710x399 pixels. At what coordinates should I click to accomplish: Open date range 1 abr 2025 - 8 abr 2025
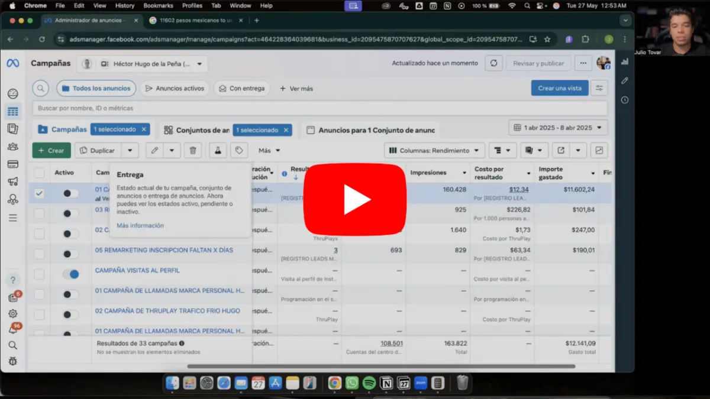[558, 128]
